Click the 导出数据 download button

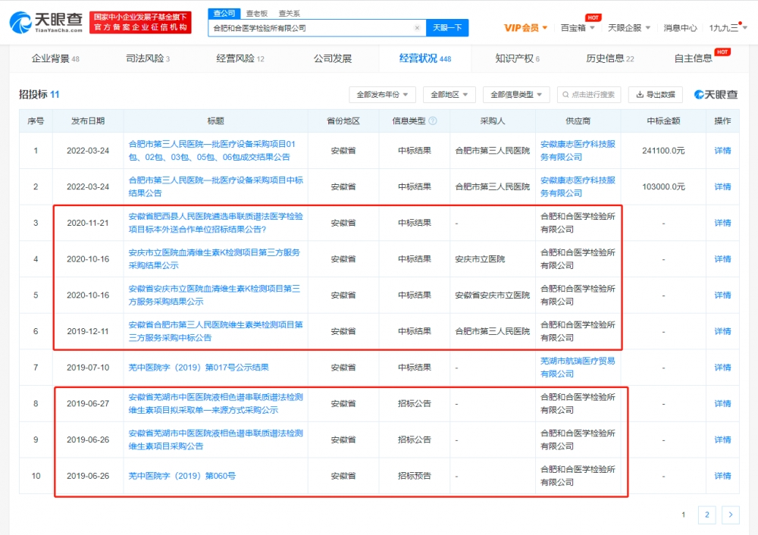pyautogui.click(x=656, y=95)
